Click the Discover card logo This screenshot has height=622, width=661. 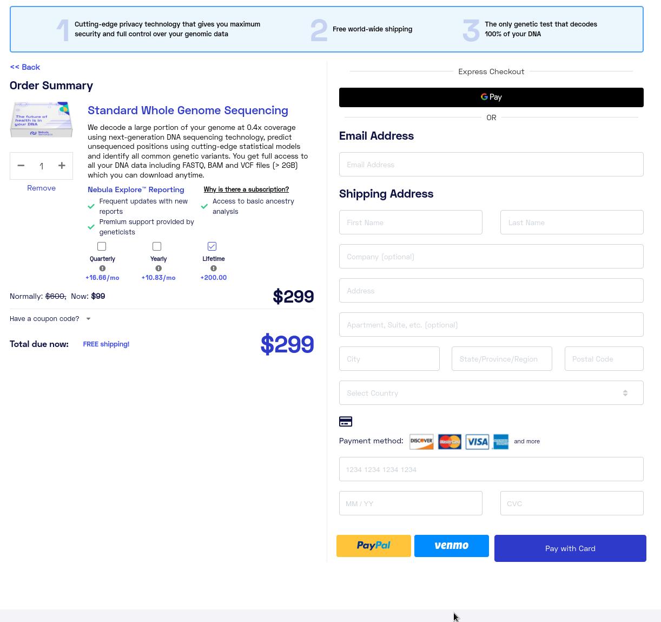click(421, 441)
